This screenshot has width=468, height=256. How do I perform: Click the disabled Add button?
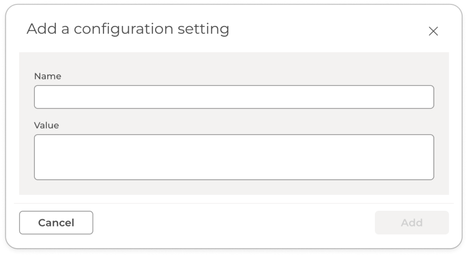(x=411, y=223)
